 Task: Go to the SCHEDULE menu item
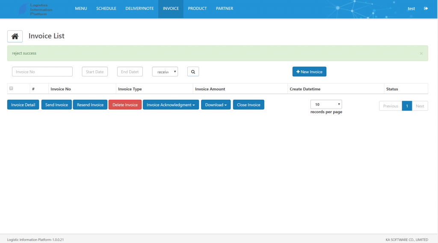106,9
